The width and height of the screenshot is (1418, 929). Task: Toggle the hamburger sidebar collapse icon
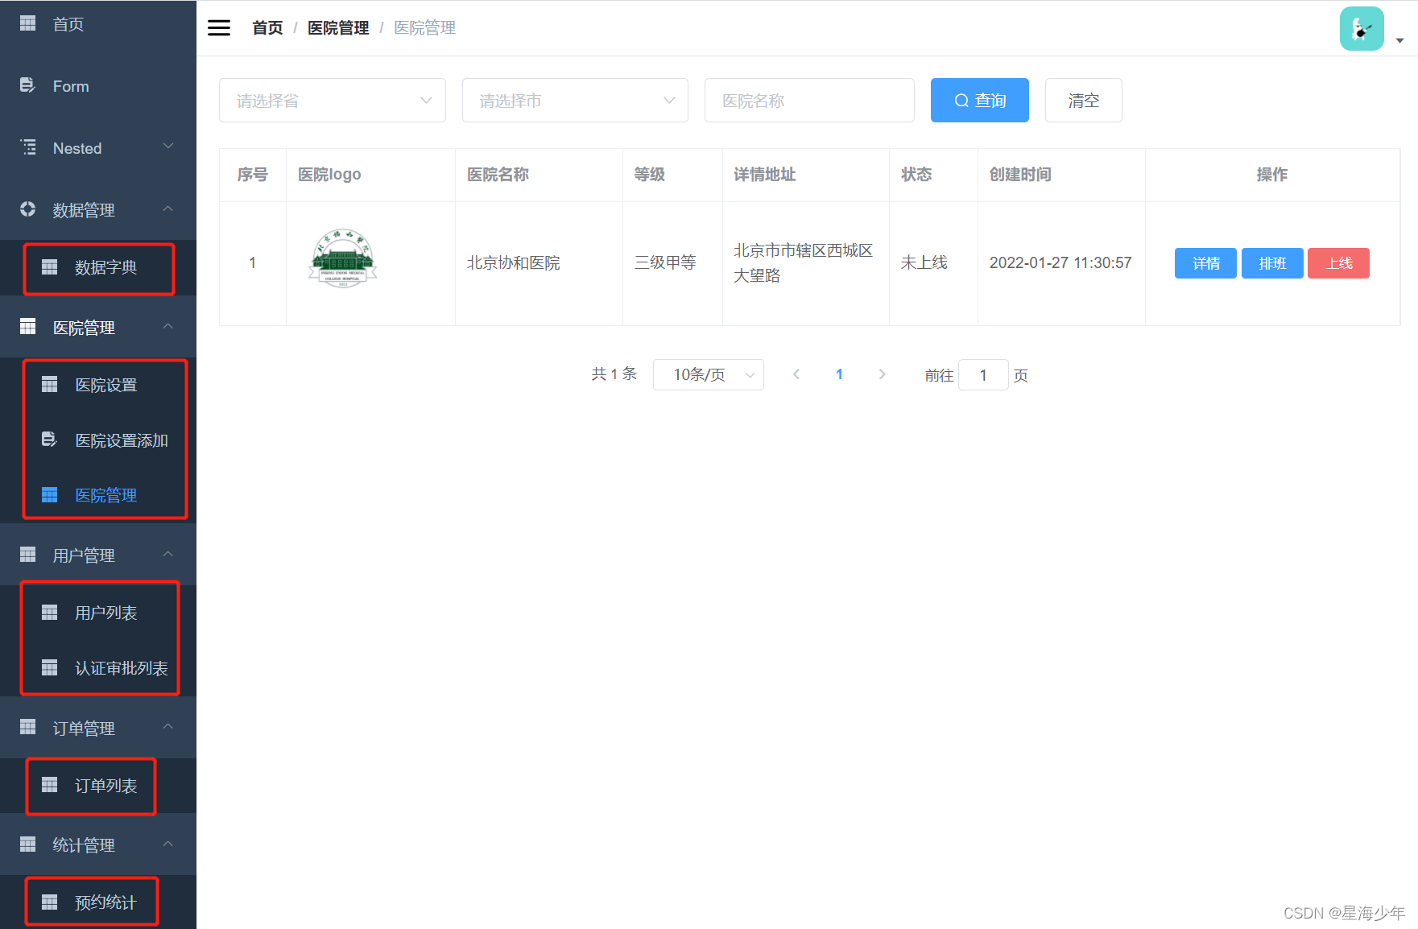pyautogui.click(x=219, y=28)
